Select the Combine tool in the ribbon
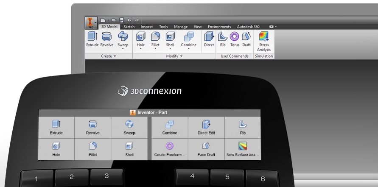378x187 pixels. [x=189, y=39]
